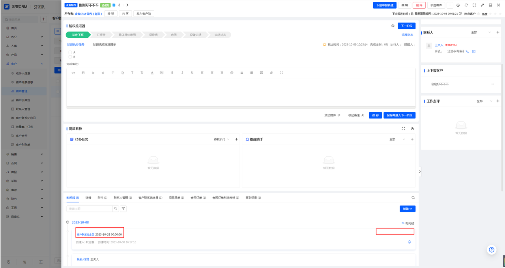Call the contact via phone icon
The width and height of the screenshot is (505, 268).
(468, 51)
